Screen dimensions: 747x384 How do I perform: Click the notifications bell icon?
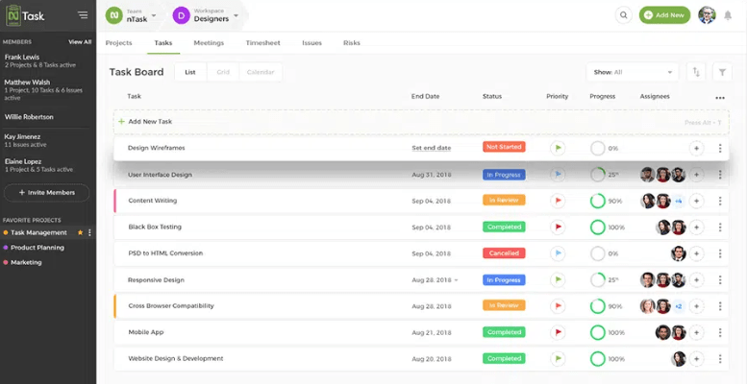tap(728, 15)
